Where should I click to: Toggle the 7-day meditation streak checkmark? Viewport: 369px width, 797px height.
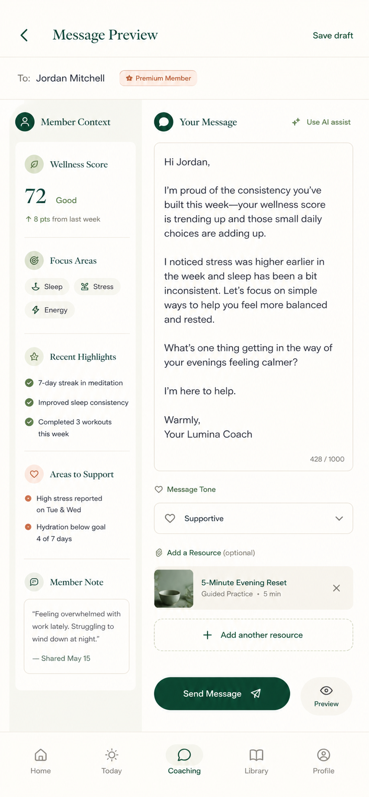29,383
